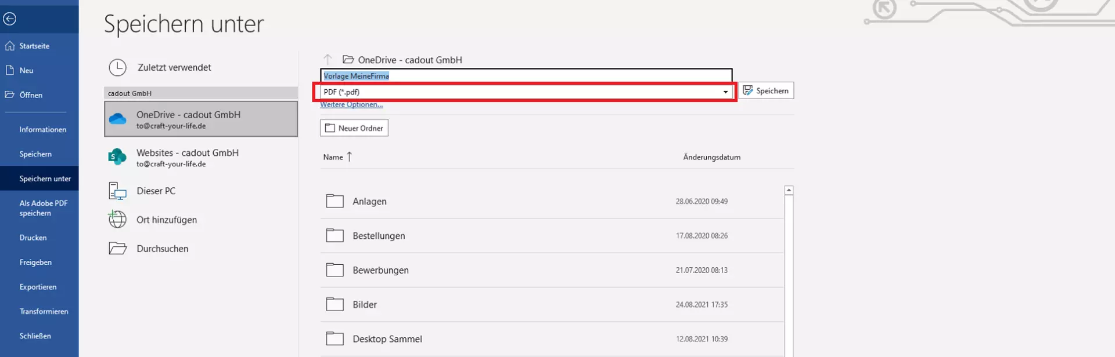The width and height of the screenshot is (1115, 357).
Task: Open the Bewerbungen folder name
Action: click(380, 270)
